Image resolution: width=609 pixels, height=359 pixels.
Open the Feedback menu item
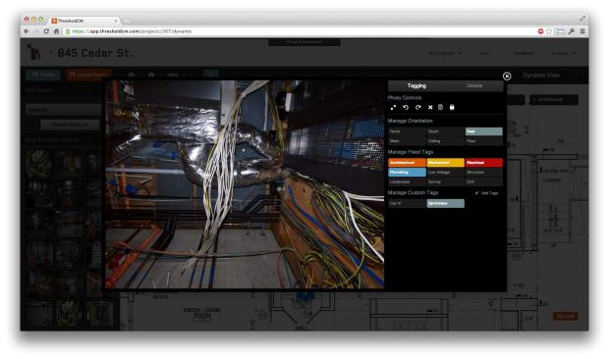coord(524,53)
